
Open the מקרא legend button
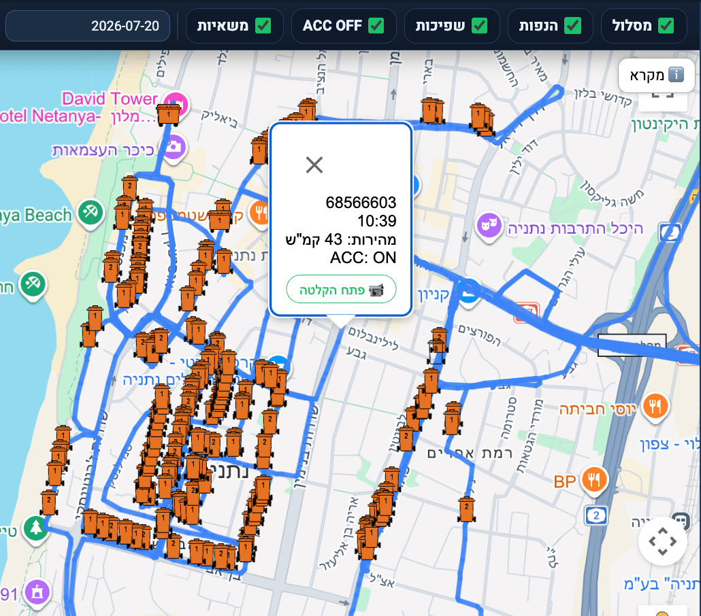[x=656, y=75]
